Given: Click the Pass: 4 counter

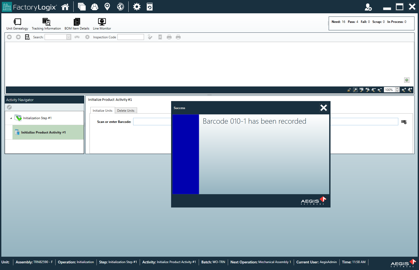Looking at the screenshot, I should (353, 22).
